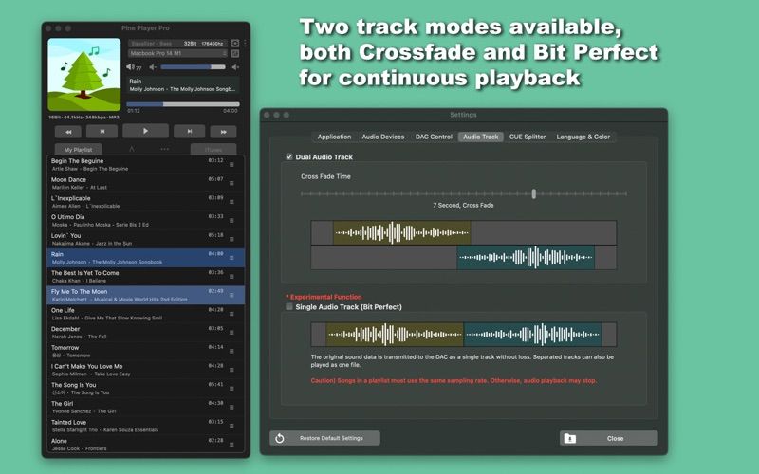Image resolution: width=759 pixels, height=474 pixels.
Task: Click the vertical dots menu icon in player
Action: 245,43
